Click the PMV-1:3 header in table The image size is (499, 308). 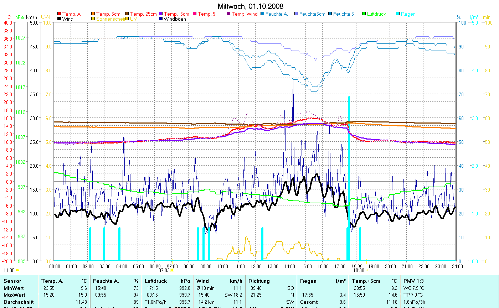[413, 281]
